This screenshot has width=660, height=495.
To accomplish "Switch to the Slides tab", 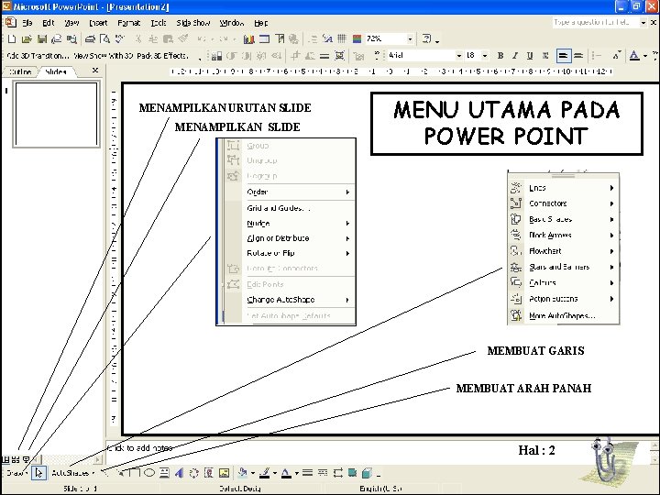I will pos(56,71).
